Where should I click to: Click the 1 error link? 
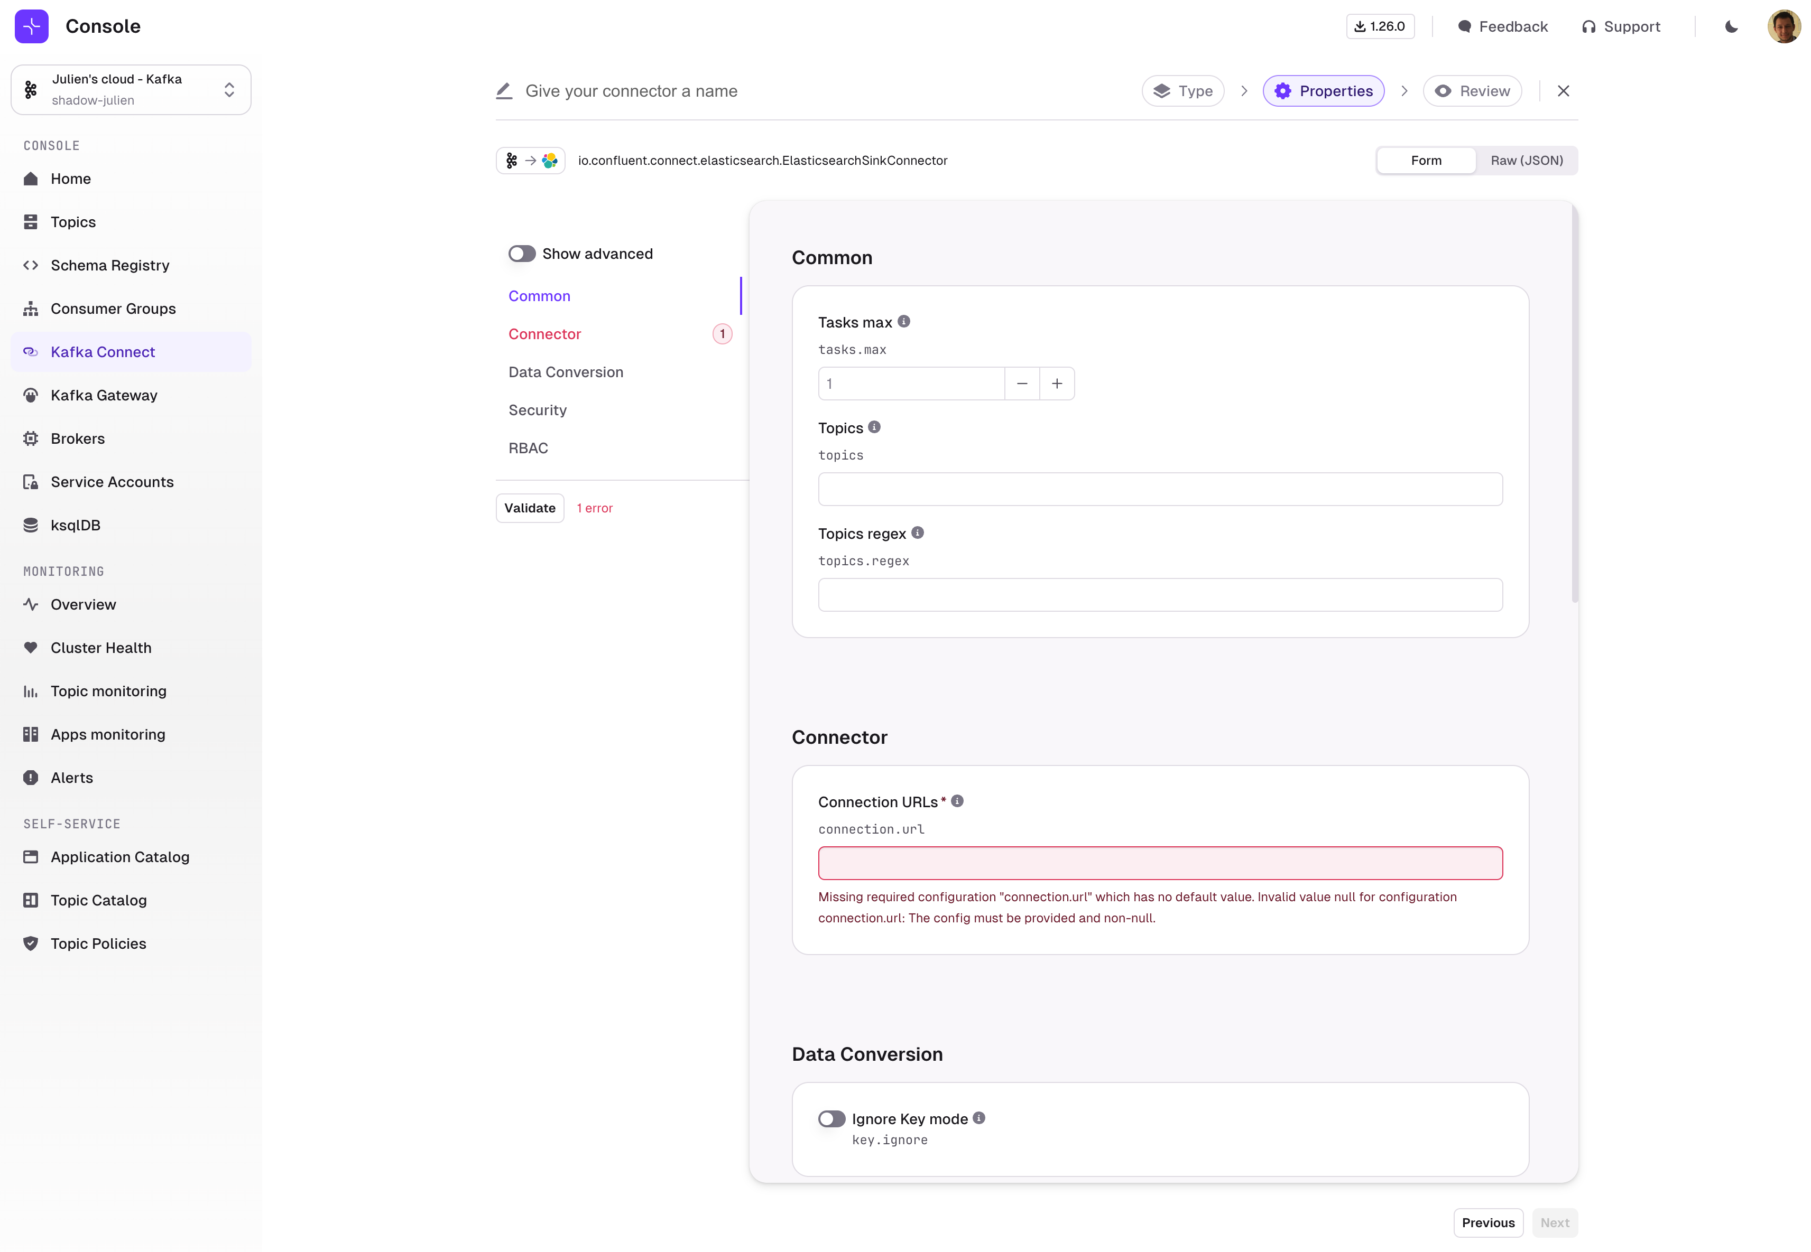pos(594,508)
